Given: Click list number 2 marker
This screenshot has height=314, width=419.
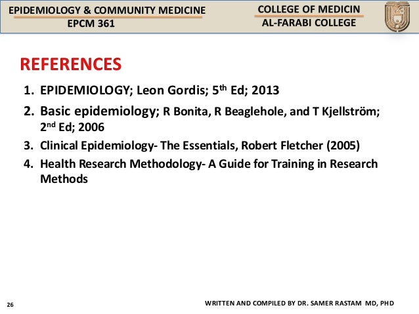Looking at the screenshot, I should tap(29, 111).
